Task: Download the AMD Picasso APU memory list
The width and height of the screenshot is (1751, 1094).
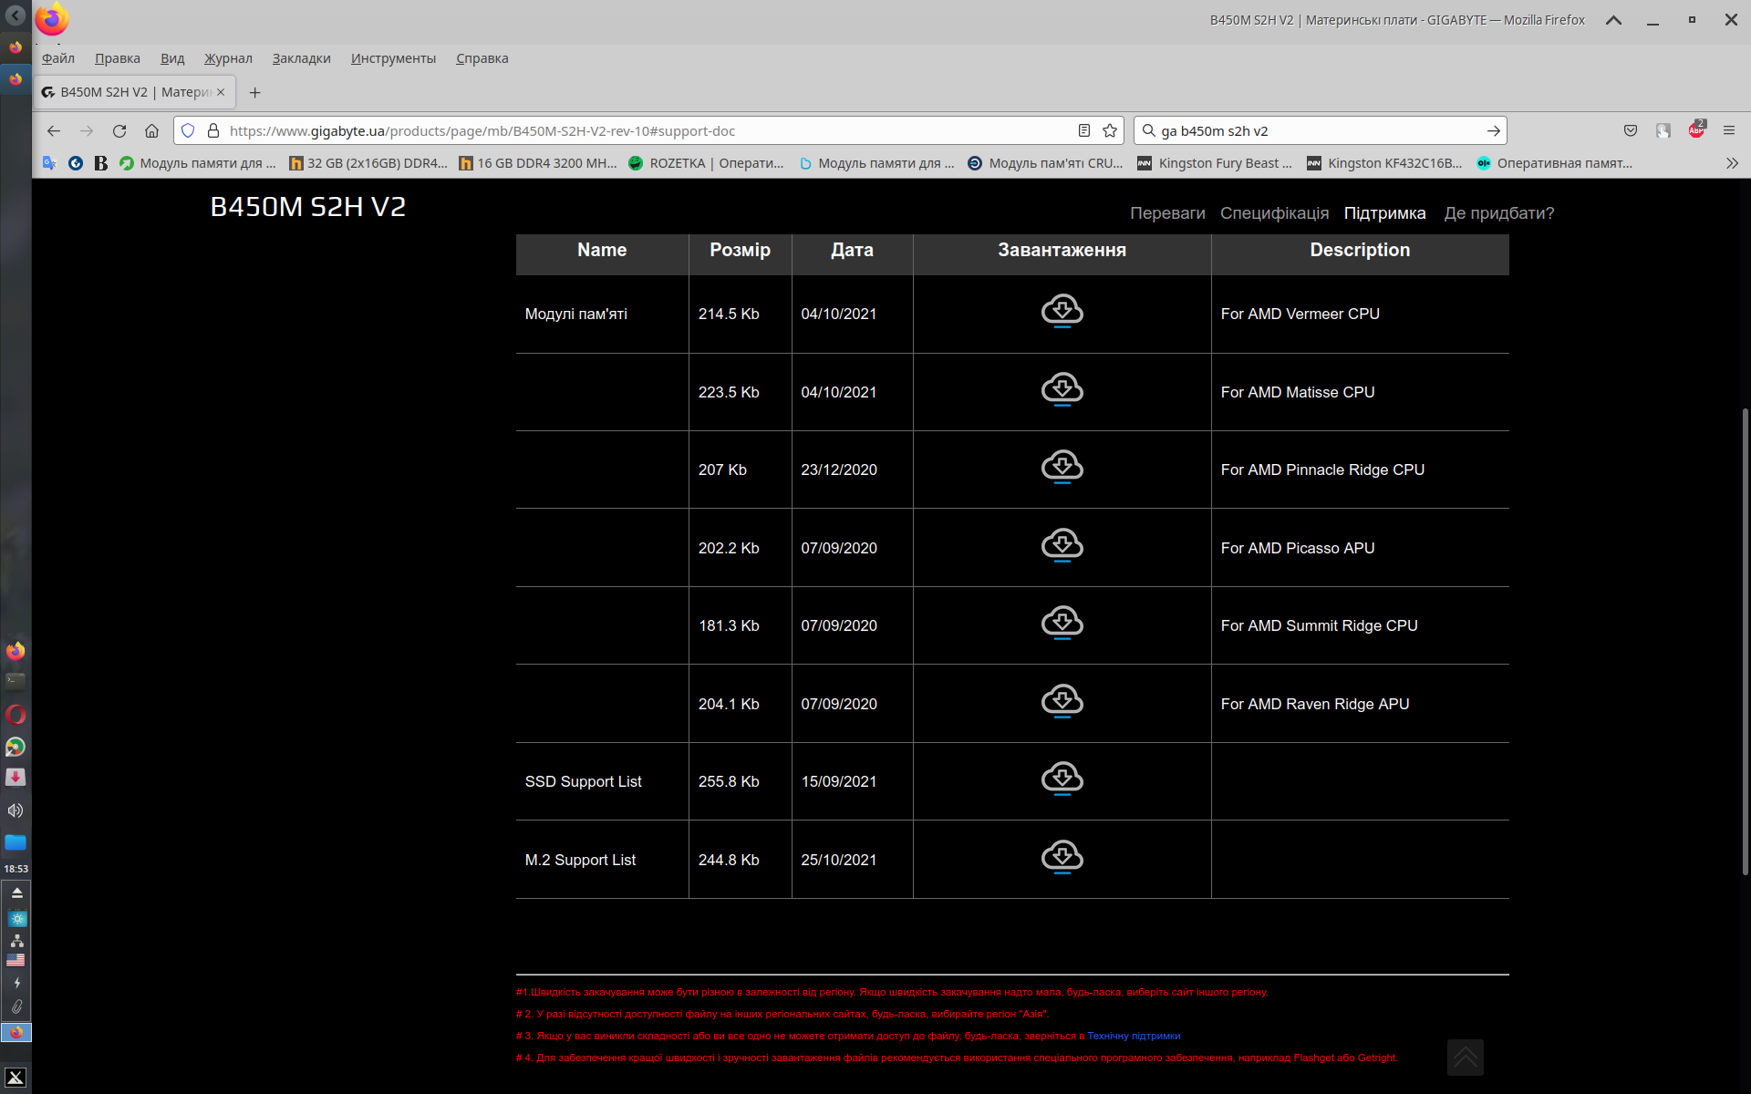Action: coord(1062,545)
